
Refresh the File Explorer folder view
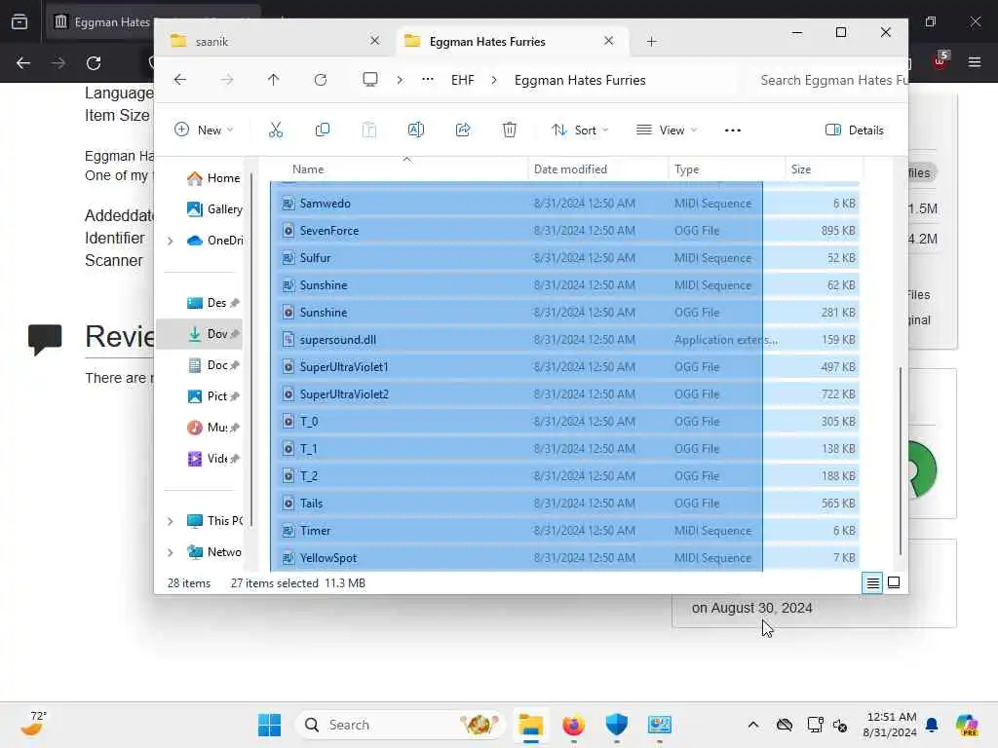pyautogui.click(x=320, y=80)
